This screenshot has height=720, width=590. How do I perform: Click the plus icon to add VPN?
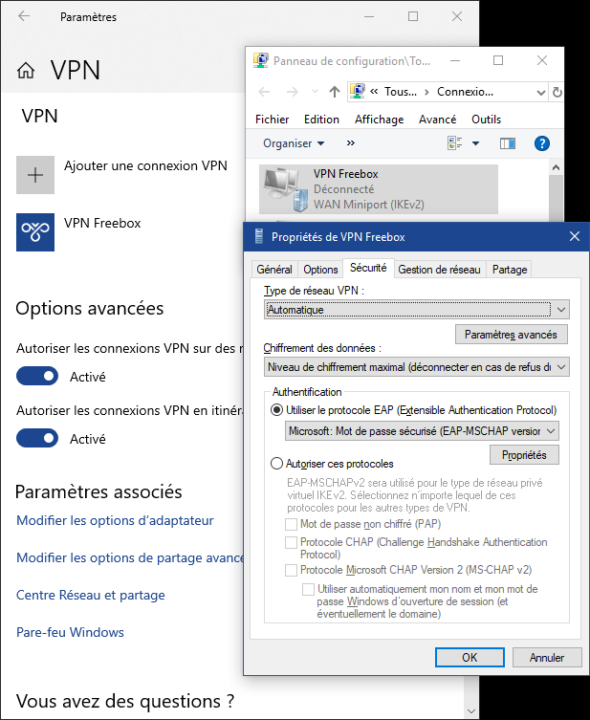point(35,175)
